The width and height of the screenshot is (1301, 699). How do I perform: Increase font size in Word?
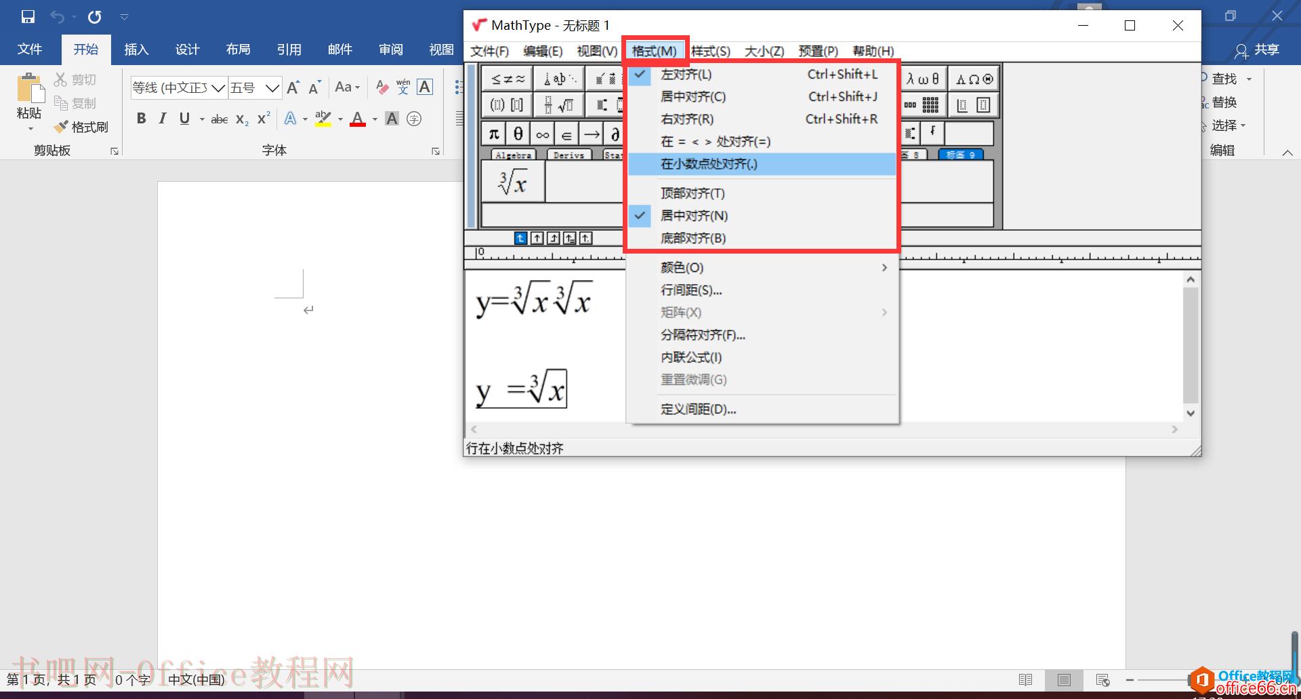[x=293, y=87]
